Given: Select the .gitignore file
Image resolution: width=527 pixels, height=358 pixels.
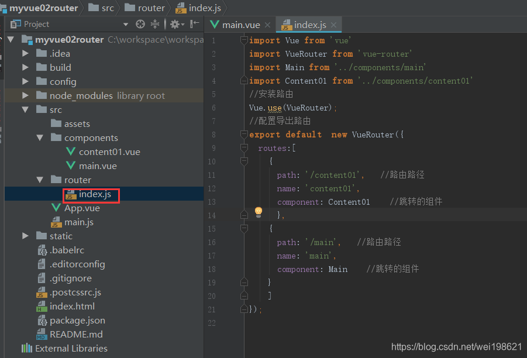Looking at the screenshot, I should pos(71,278).
